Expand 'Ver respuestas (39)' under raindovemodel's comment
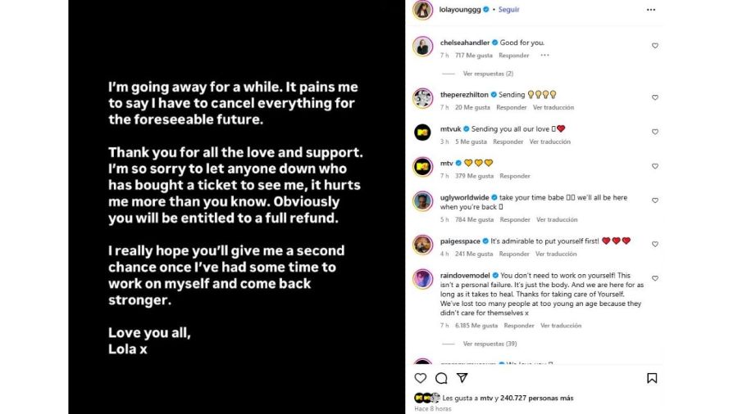 [x=490, y=344]
